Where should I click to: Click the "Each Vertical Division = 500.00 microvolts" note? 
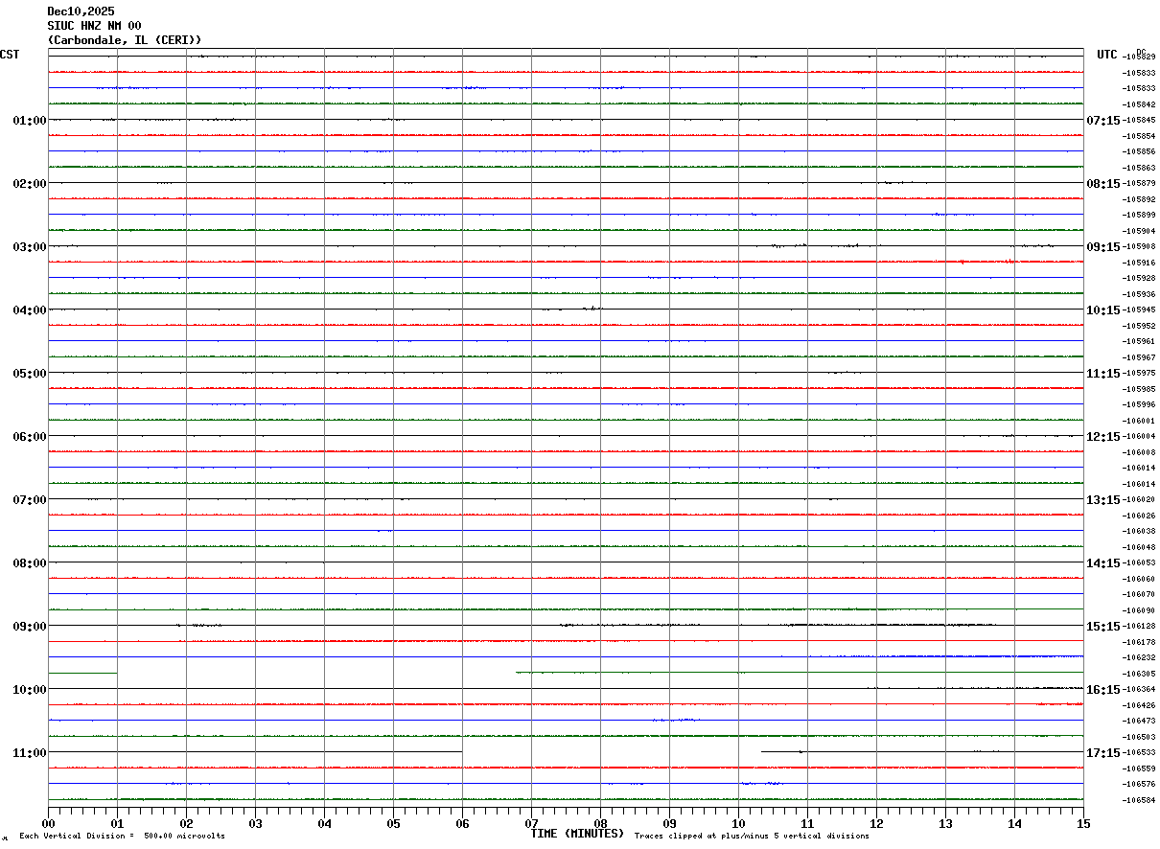pyautogui.click(x=122, y=837)
